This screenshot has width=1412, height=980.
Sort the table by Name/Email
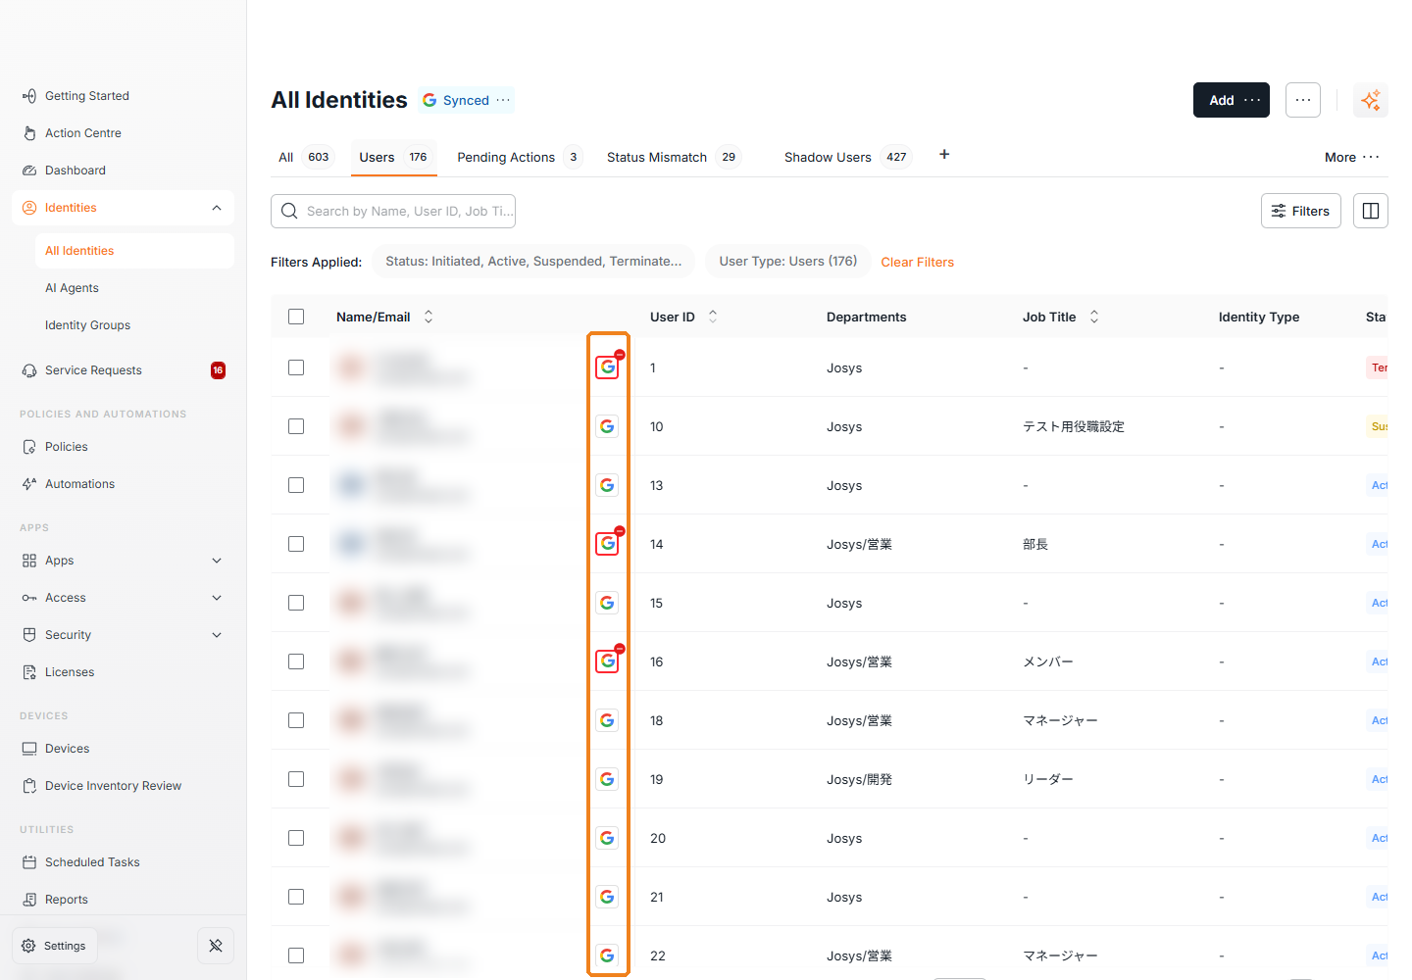[x=429, y=317]
